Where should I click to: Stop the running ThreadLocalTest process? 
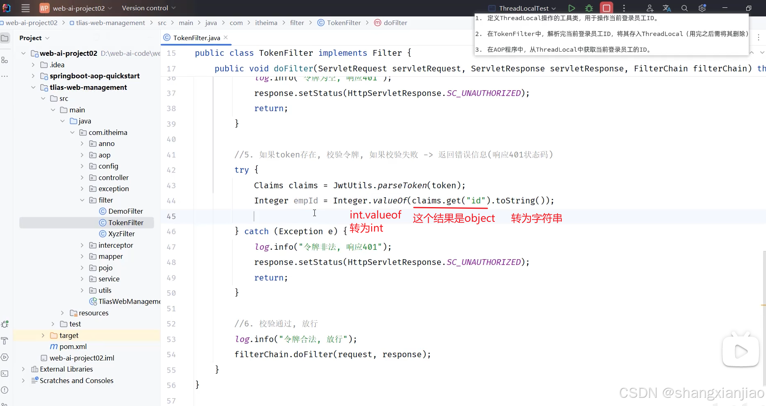click(606, 8)
